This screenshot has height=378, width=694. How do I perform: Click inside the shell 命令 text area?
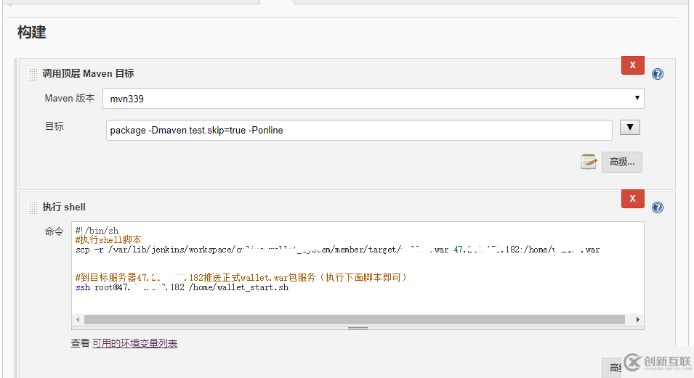coord(358,268)
